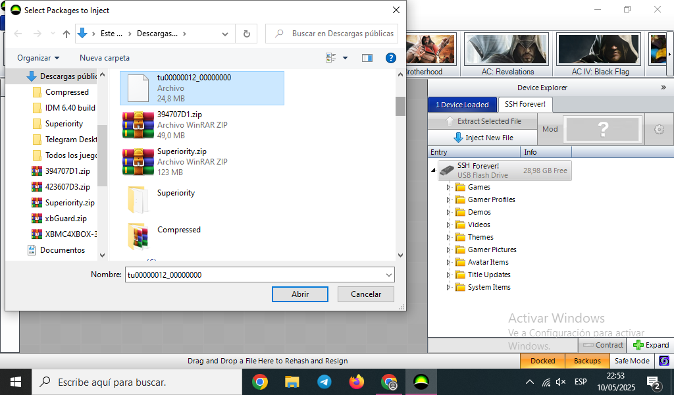674x395 pixels.
Task: Toggle the preview pane icon
Action: pos(367,58)
